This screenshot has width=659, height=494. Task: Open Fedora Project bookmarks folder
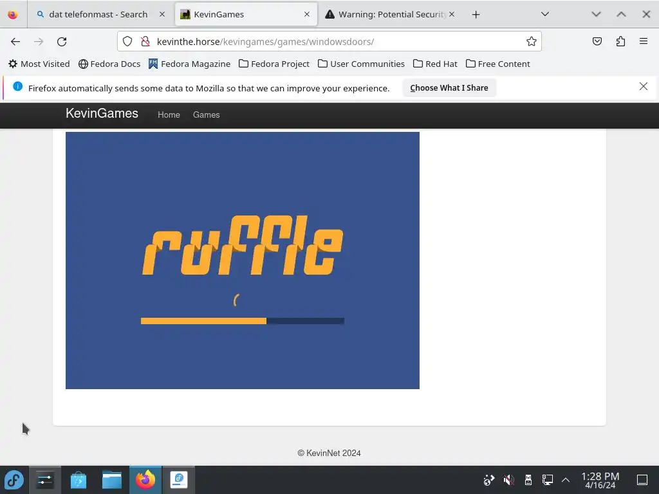click(274, 64)
